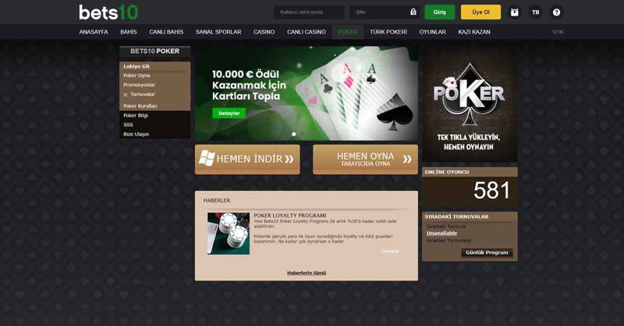Click the green Detaylar banner button
The width and height of the screenshot is (624, 326).
(x=229, y=113)
